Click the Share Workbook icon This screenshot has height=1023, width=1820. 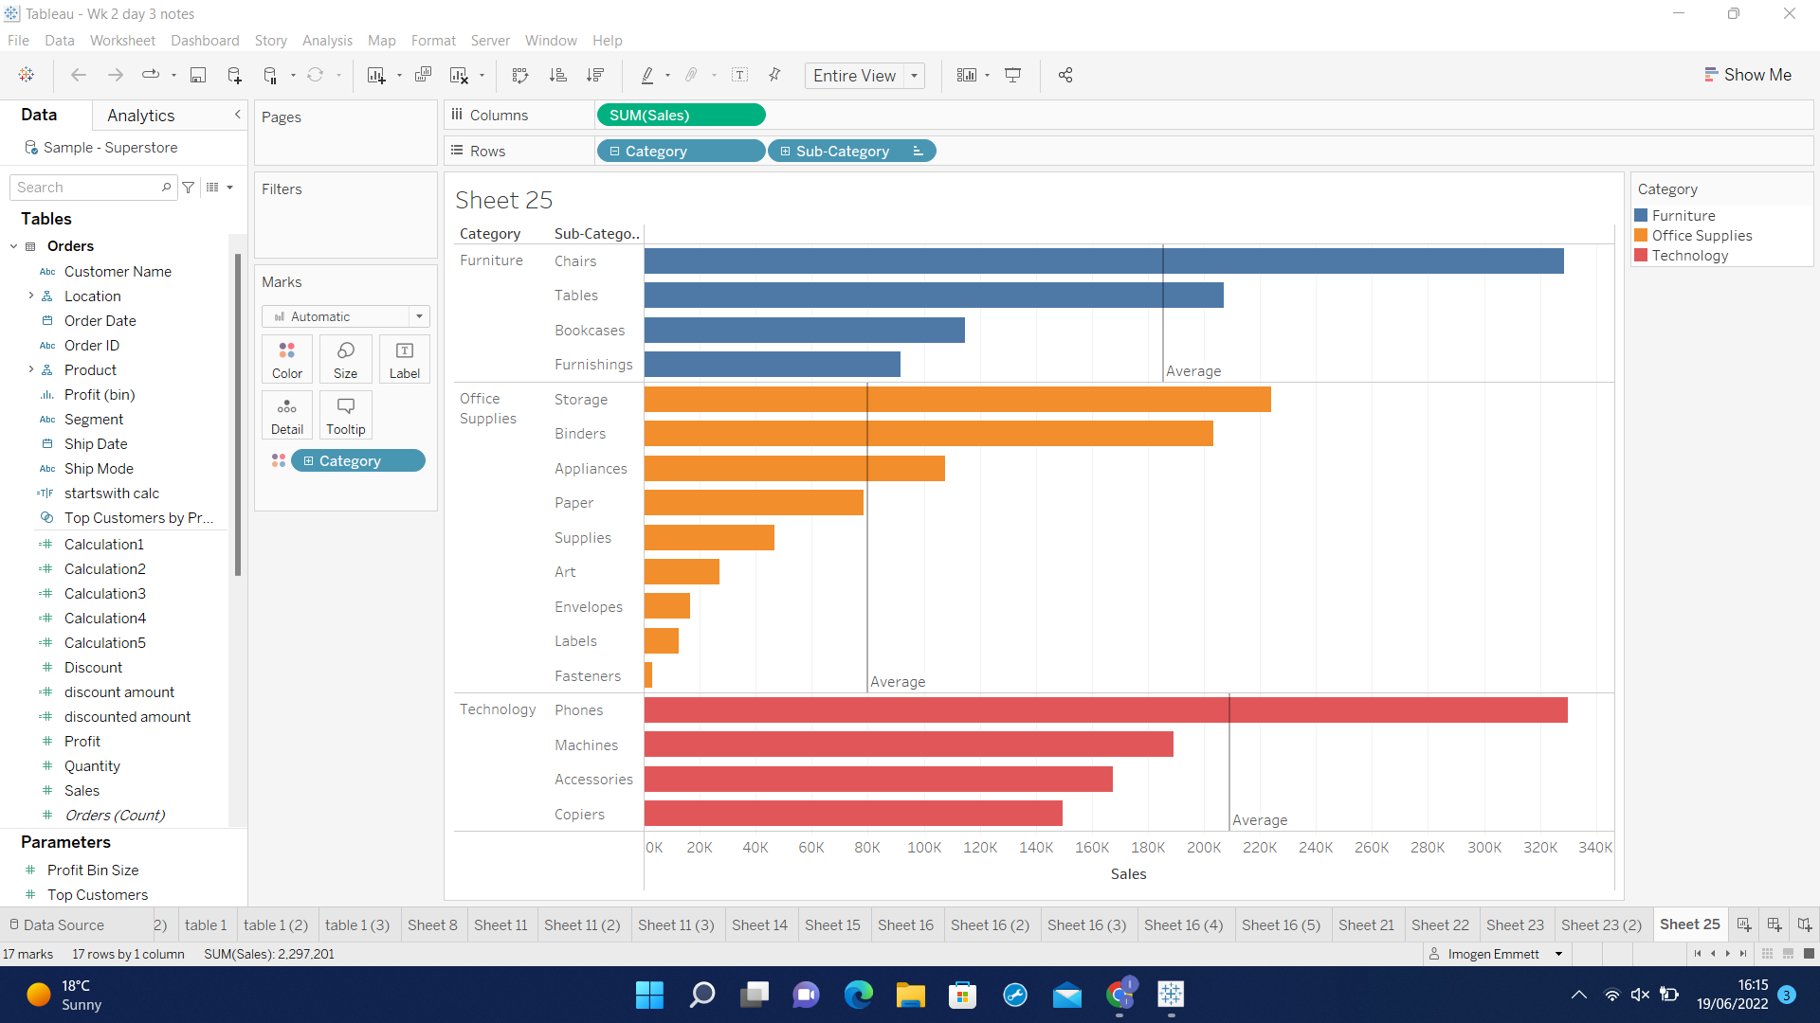coord(1065,75)
